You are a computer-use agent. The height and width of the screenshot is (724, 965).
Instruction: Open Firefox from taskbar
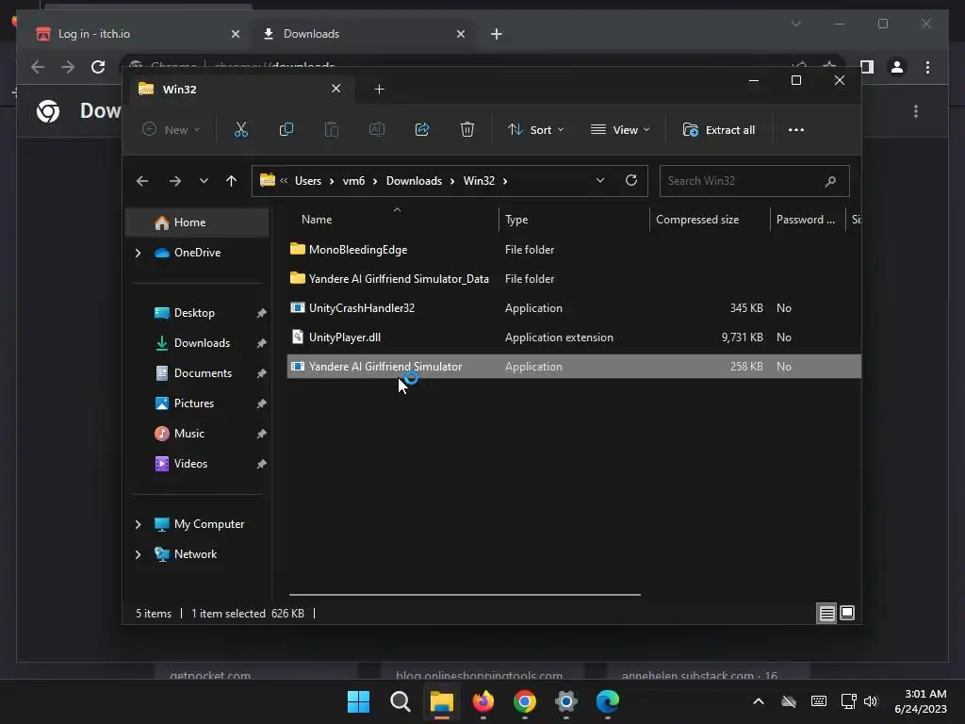(483, 701)
